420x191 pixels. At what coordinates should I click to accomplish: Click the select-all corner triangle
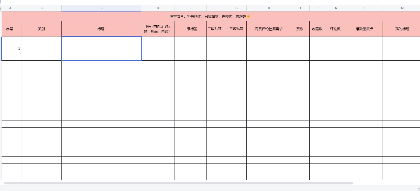click(x=1, y=8)
